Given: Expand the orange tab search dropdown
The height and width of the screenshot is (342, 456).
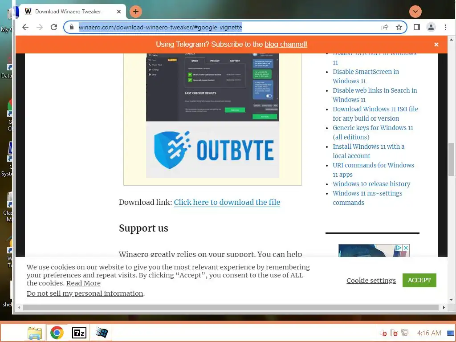Looking at the screenshot, I should click(x=415, y=12).
